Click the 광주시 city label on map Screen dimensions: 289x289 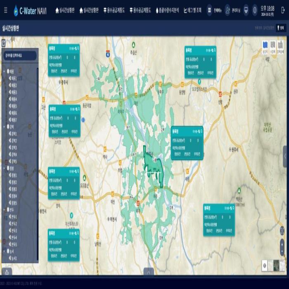point(63,82)
